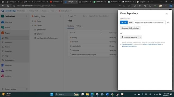Sort files by the Name column
Screen dimensions: 174x97
tap(72, 33)
